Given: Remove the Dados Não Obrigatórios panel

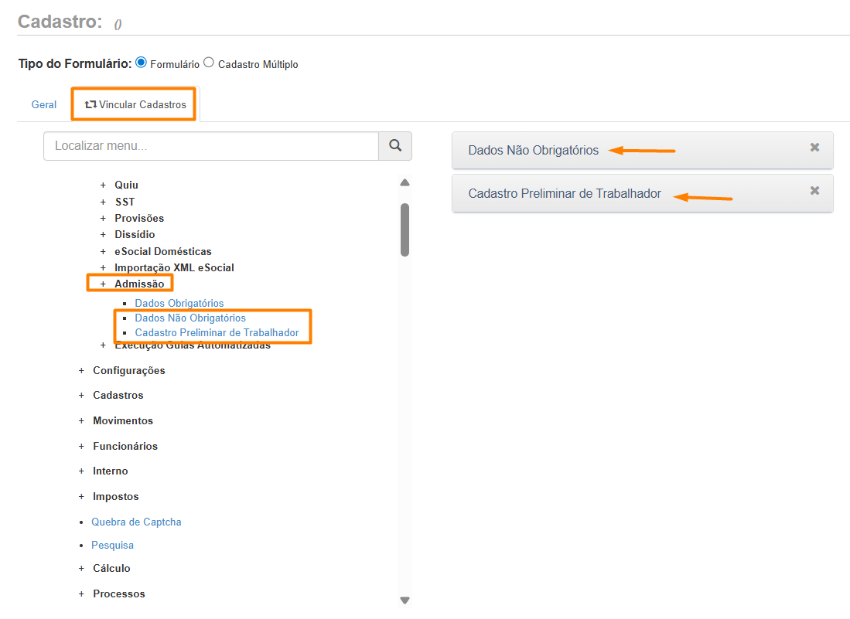Looking at the screenshot, I should (814, 148).
